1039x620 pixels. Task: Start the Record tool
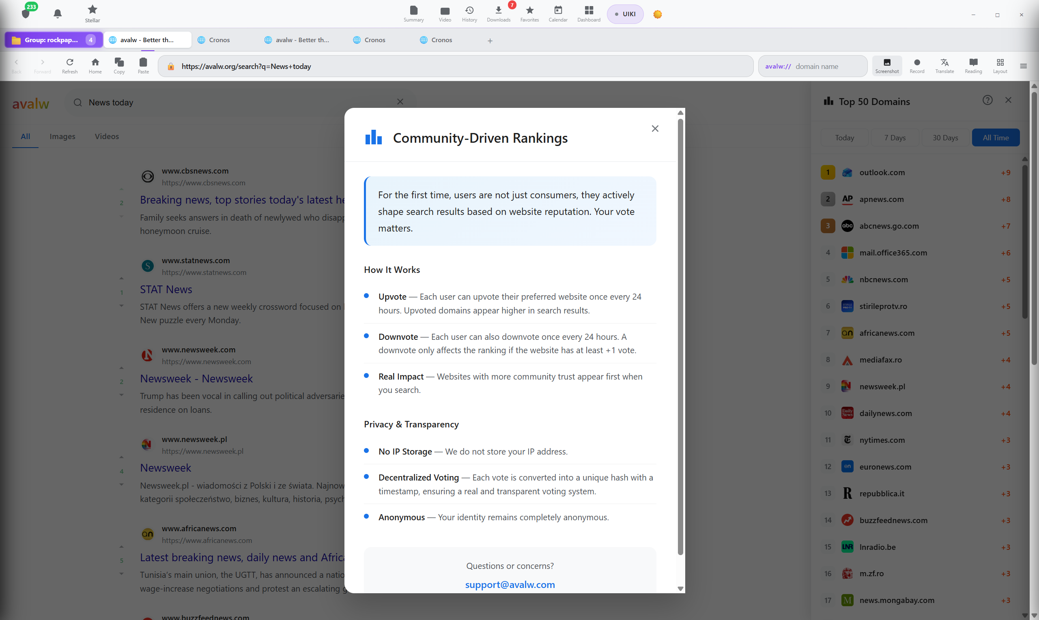[x=916, y=66]
